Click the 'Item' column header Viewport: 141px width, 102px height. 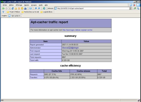[x=45, y=41]
